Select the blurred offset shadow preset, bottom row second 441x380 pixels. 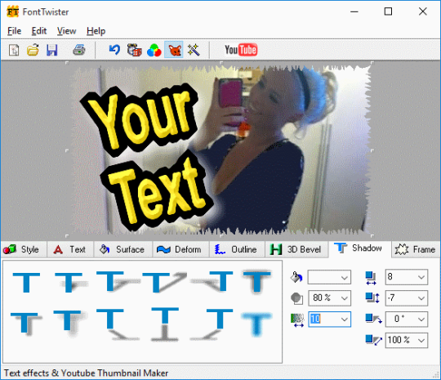69,324
